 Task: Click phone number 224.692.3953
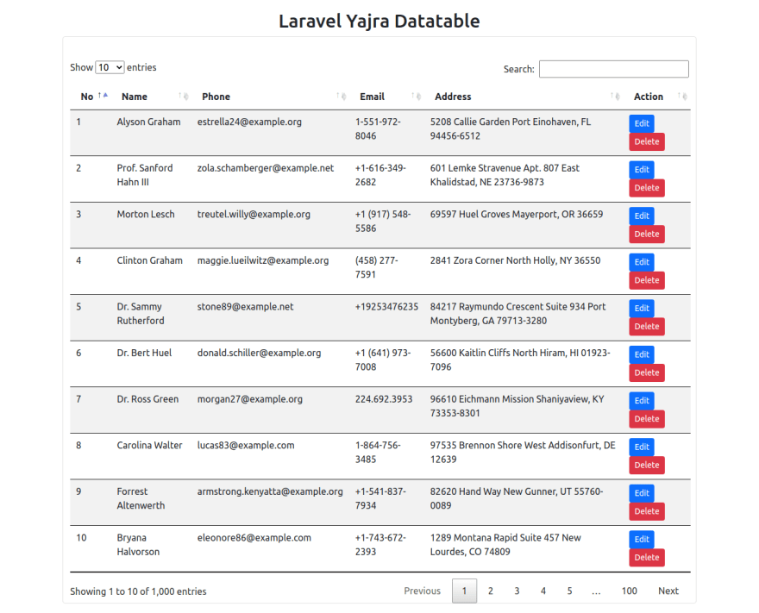point(384,399)
